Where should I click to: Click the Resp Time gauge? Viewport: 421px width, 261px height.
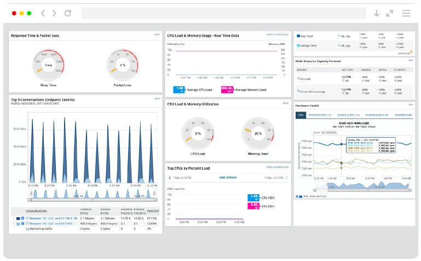pos(48,65)
